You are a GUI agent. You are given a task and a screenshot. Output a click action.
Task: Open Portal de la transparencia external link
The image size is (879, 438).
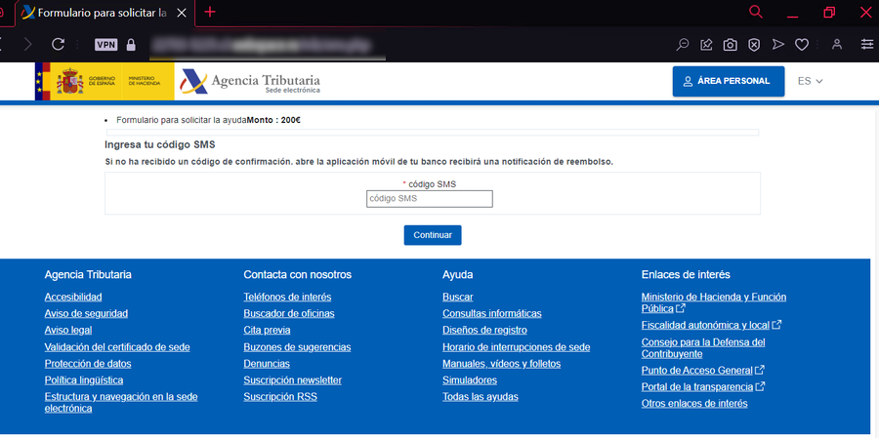pyautogui.click(x=697, y=386)
